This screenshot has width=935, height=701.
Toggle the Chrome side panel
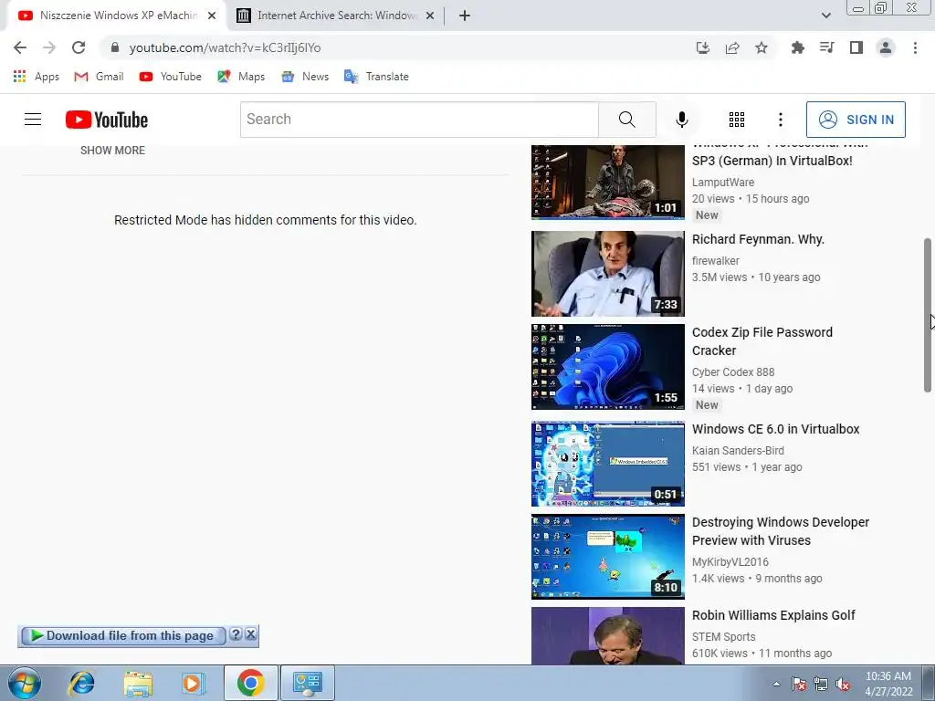point(856,47)
